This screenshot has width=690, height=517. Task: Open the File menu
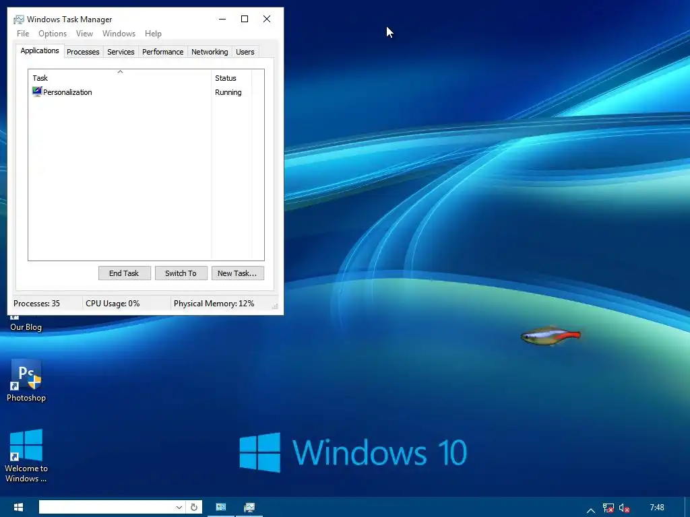[23, 34]
